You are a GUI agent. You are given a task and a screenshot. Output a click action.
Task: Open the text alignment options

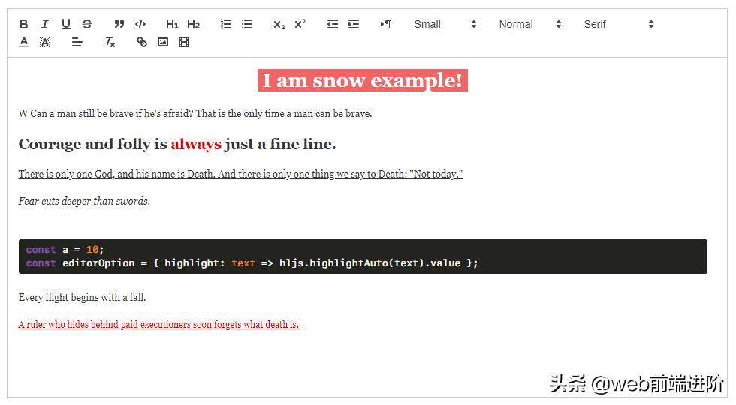77,42
